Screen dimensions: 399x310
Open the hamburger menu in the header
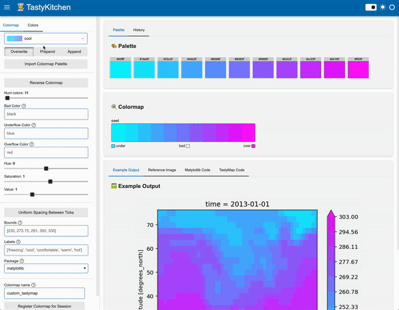pos(7,8)
